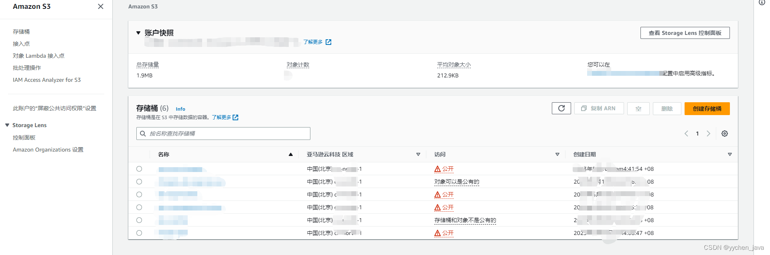Viewport: 770px width, 255px height.
Task: Click the 名称 column header
Action: 164,154
